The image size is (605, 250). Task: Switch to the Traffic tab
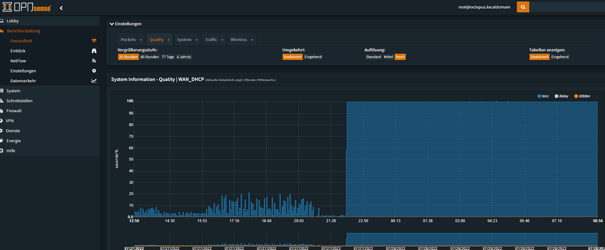tap(211, 40)
